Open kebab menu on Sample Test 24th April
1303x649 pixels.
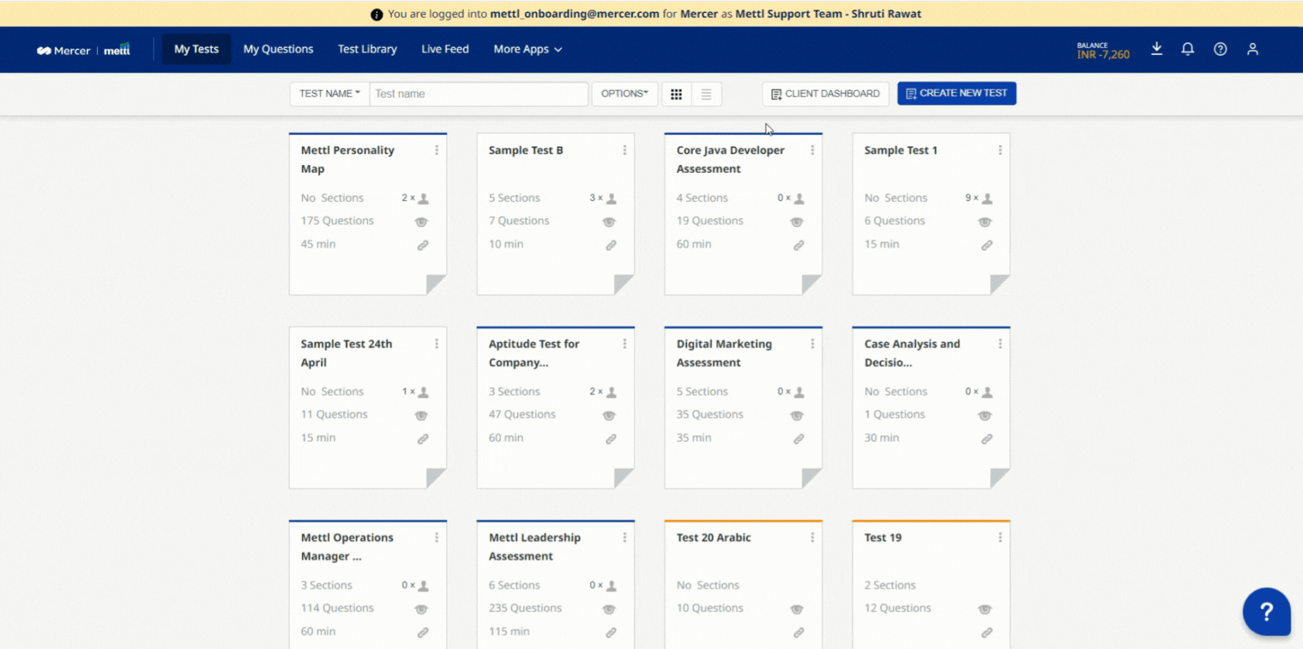pos(436,344)
